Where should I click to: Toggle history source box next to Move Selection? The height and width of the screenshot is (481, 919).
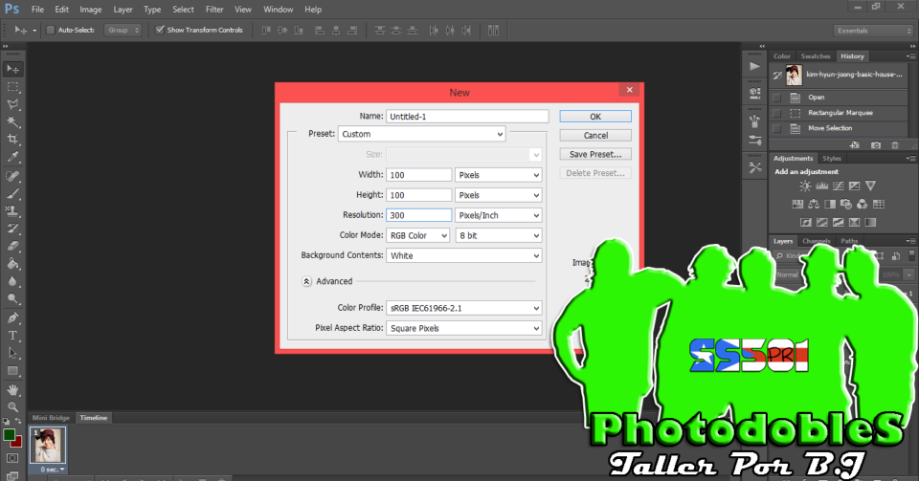click(x=776, y=128)
